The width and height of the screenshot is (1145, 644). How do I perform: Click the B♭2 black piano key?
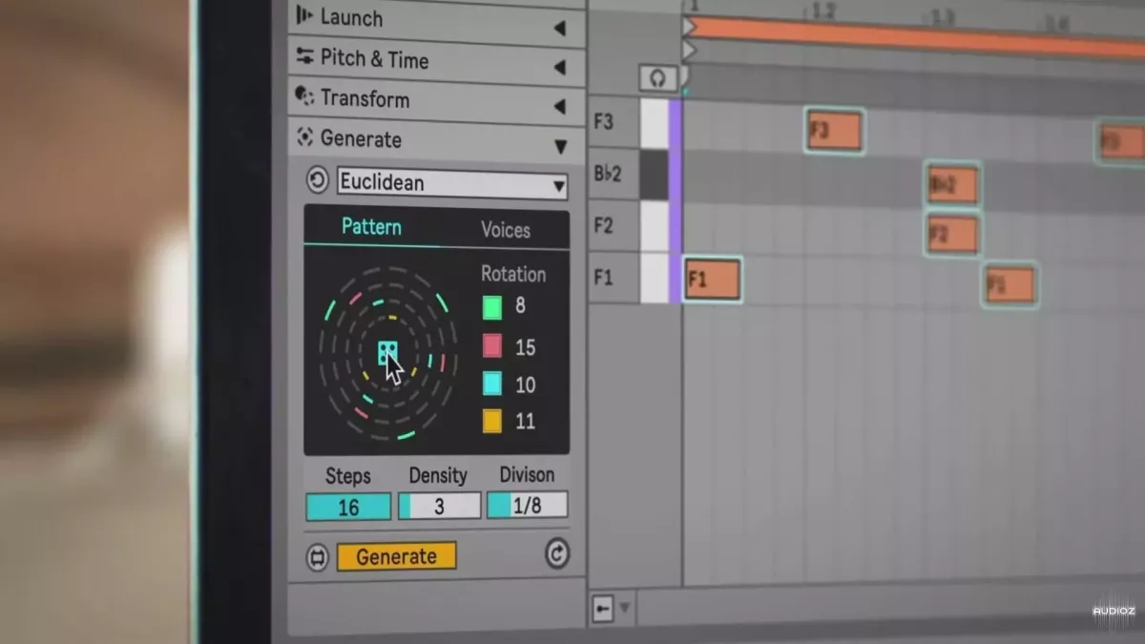pyautogui.click(x=654, y=175)
